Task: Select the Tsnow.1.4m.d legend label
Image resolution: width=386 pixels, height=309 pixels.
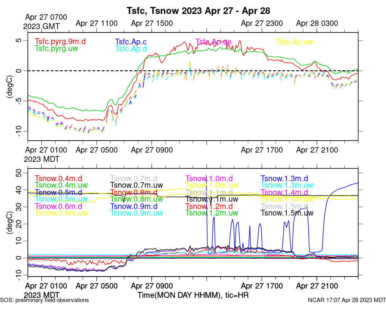Action: (284, 192)
